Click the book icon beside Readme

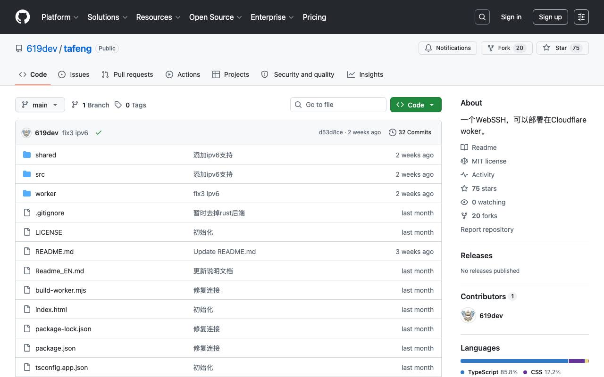(464, 148)
